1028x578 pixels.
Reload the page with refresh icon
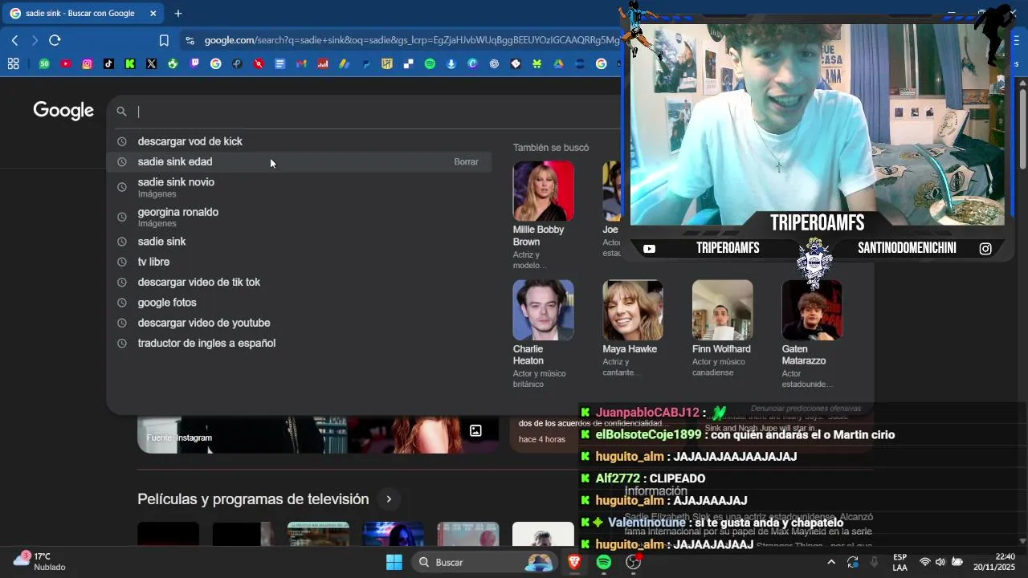[55, 40]
